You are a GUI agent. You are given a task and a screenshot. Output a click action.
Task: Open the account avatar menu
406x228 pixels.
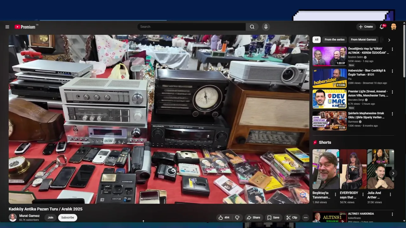394,27
